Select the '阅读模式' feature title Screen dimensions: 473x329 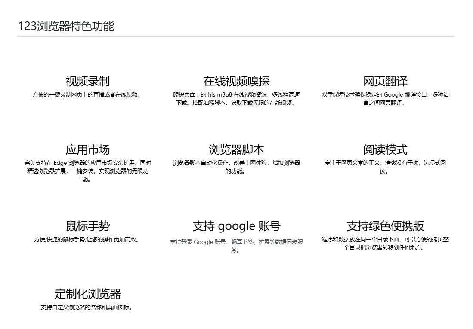click(x=385, y=149)
